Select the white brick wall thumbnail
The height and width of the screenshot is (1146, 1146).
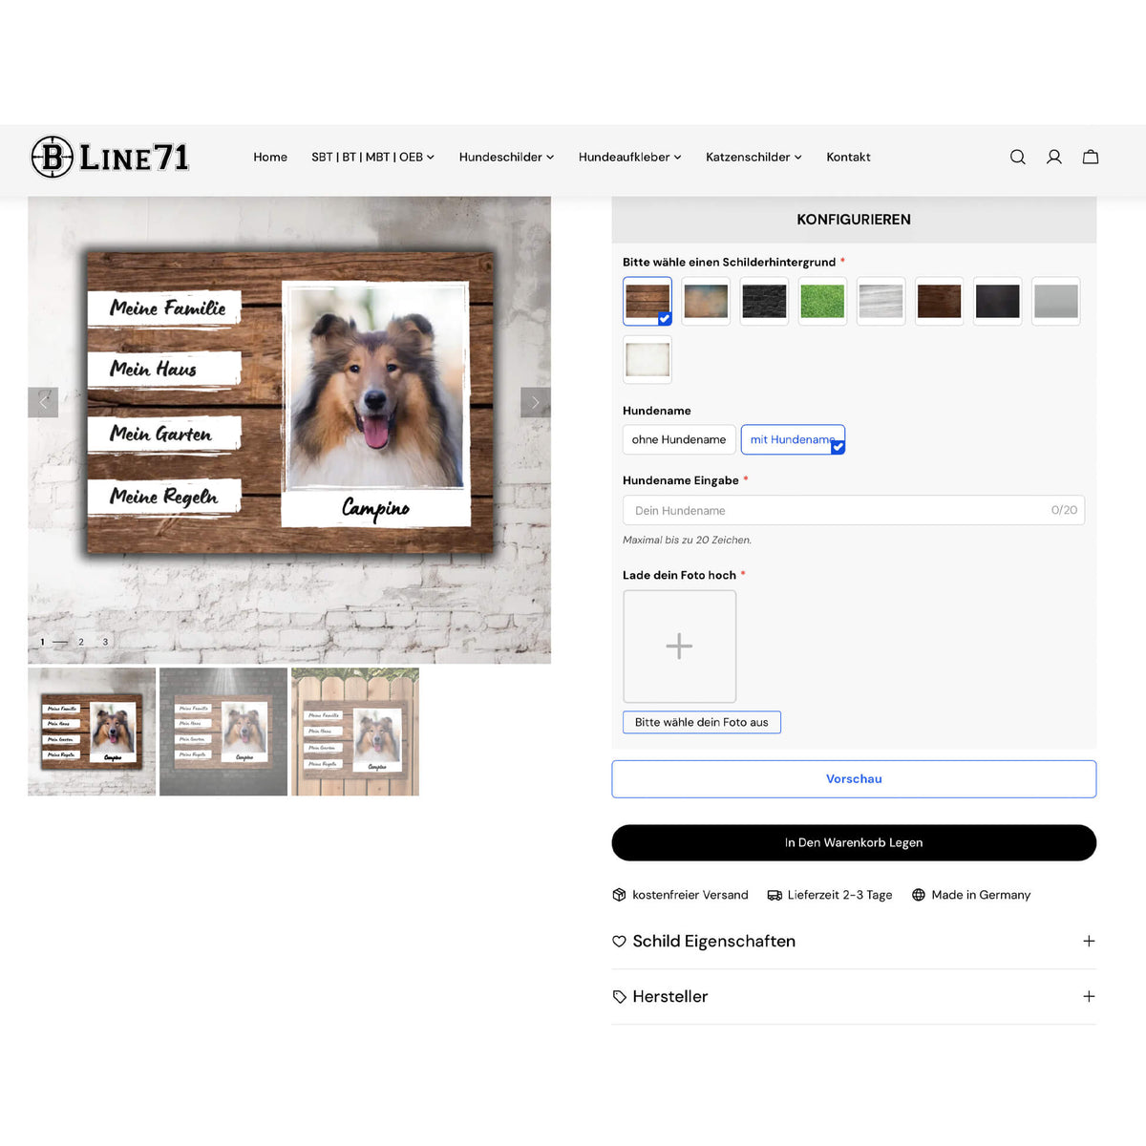(92, 732)
